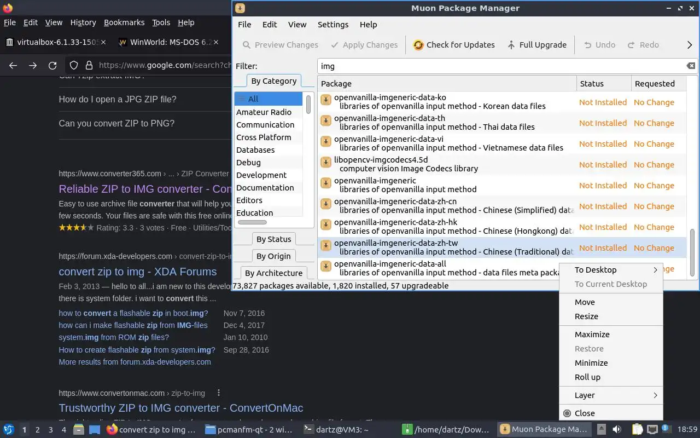Select the Debug category

click(x=269, y=163)
